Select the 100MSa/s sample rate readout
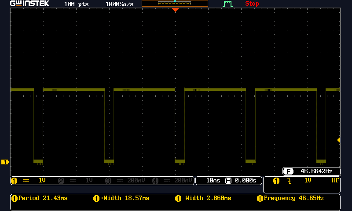Image resolution: width=352 pixels, height=211 pixels. (119, 4)
